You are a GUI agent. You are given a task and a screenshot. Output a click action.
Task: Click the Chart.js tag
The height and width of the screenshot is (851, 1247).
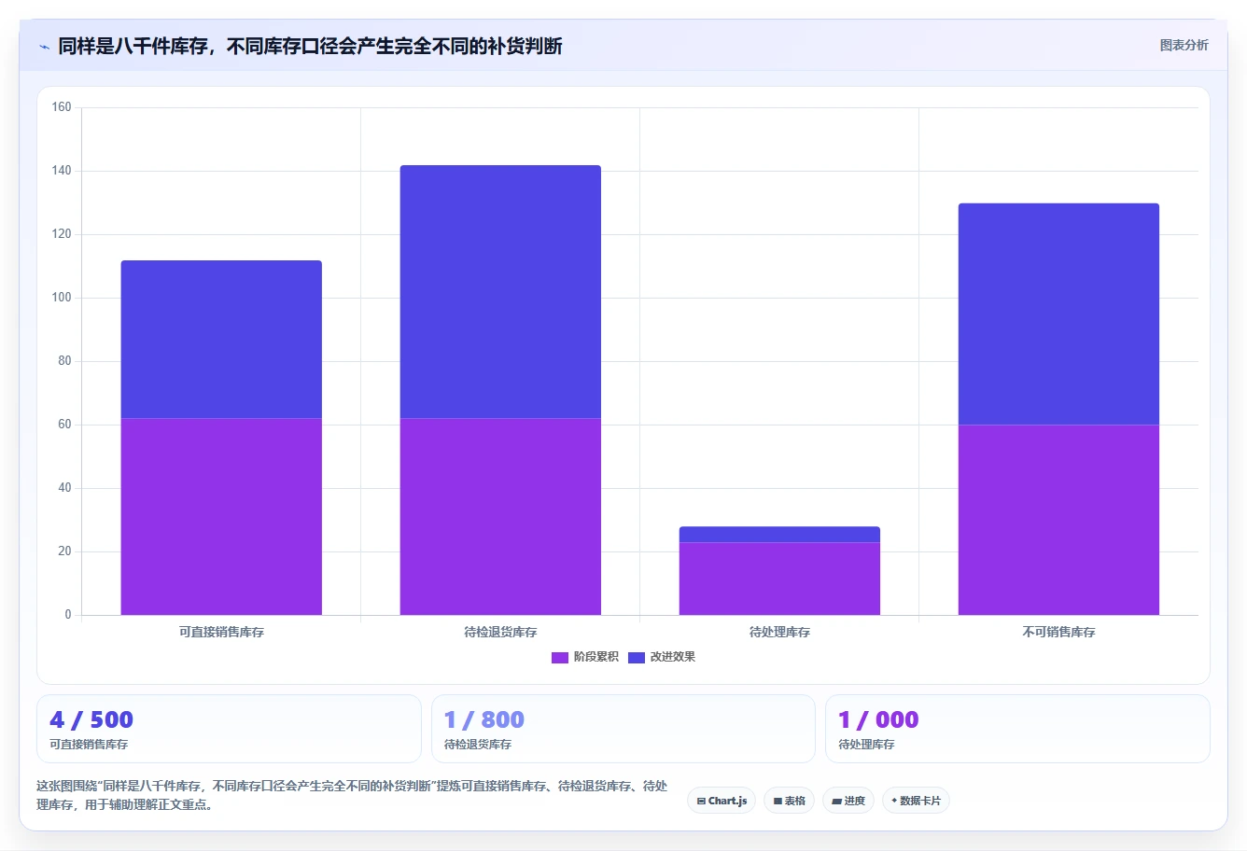coord(722,801)
